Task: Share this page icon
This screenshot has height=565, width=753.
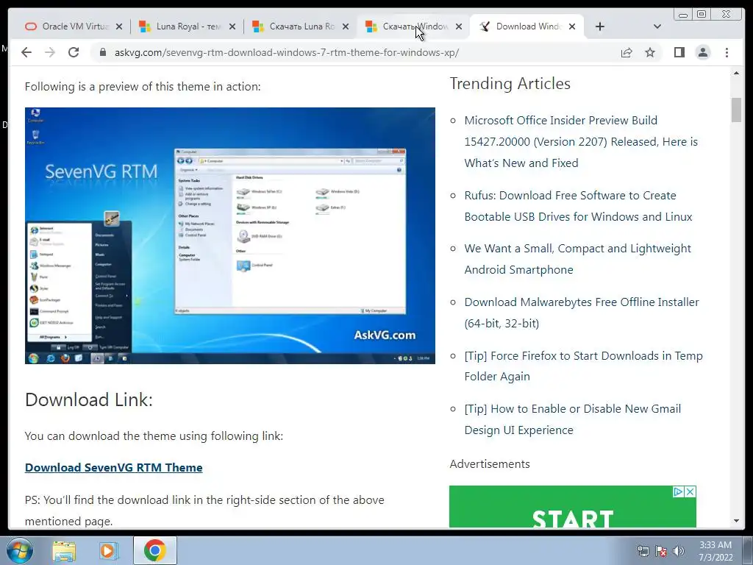Action: [627, 52]
